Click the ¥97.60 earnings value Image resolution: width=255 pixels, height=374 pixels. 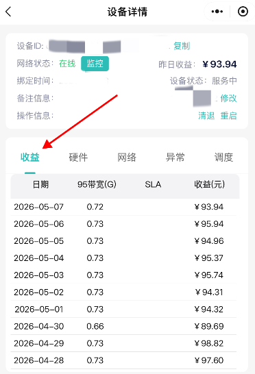(209, 360)
